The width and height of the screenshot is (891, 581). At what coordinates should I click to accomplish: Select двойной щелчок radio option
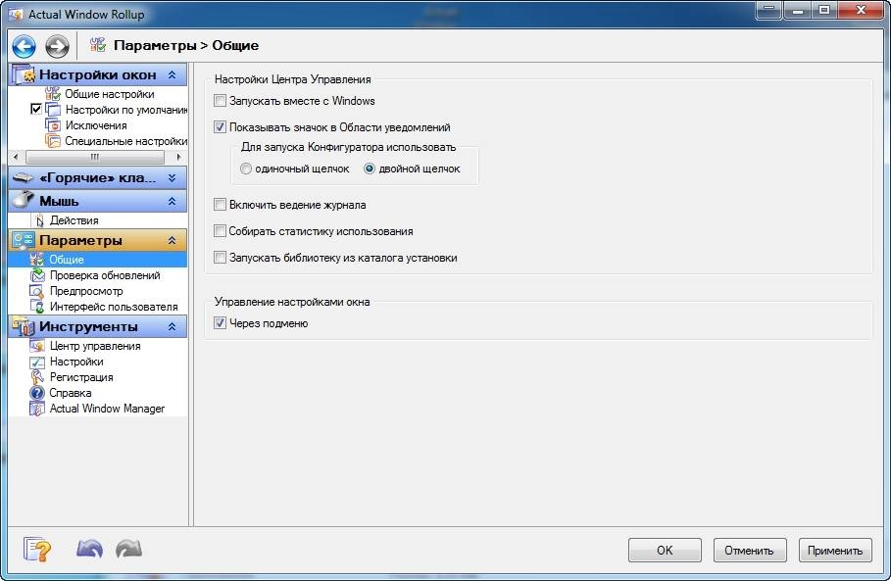370,169
